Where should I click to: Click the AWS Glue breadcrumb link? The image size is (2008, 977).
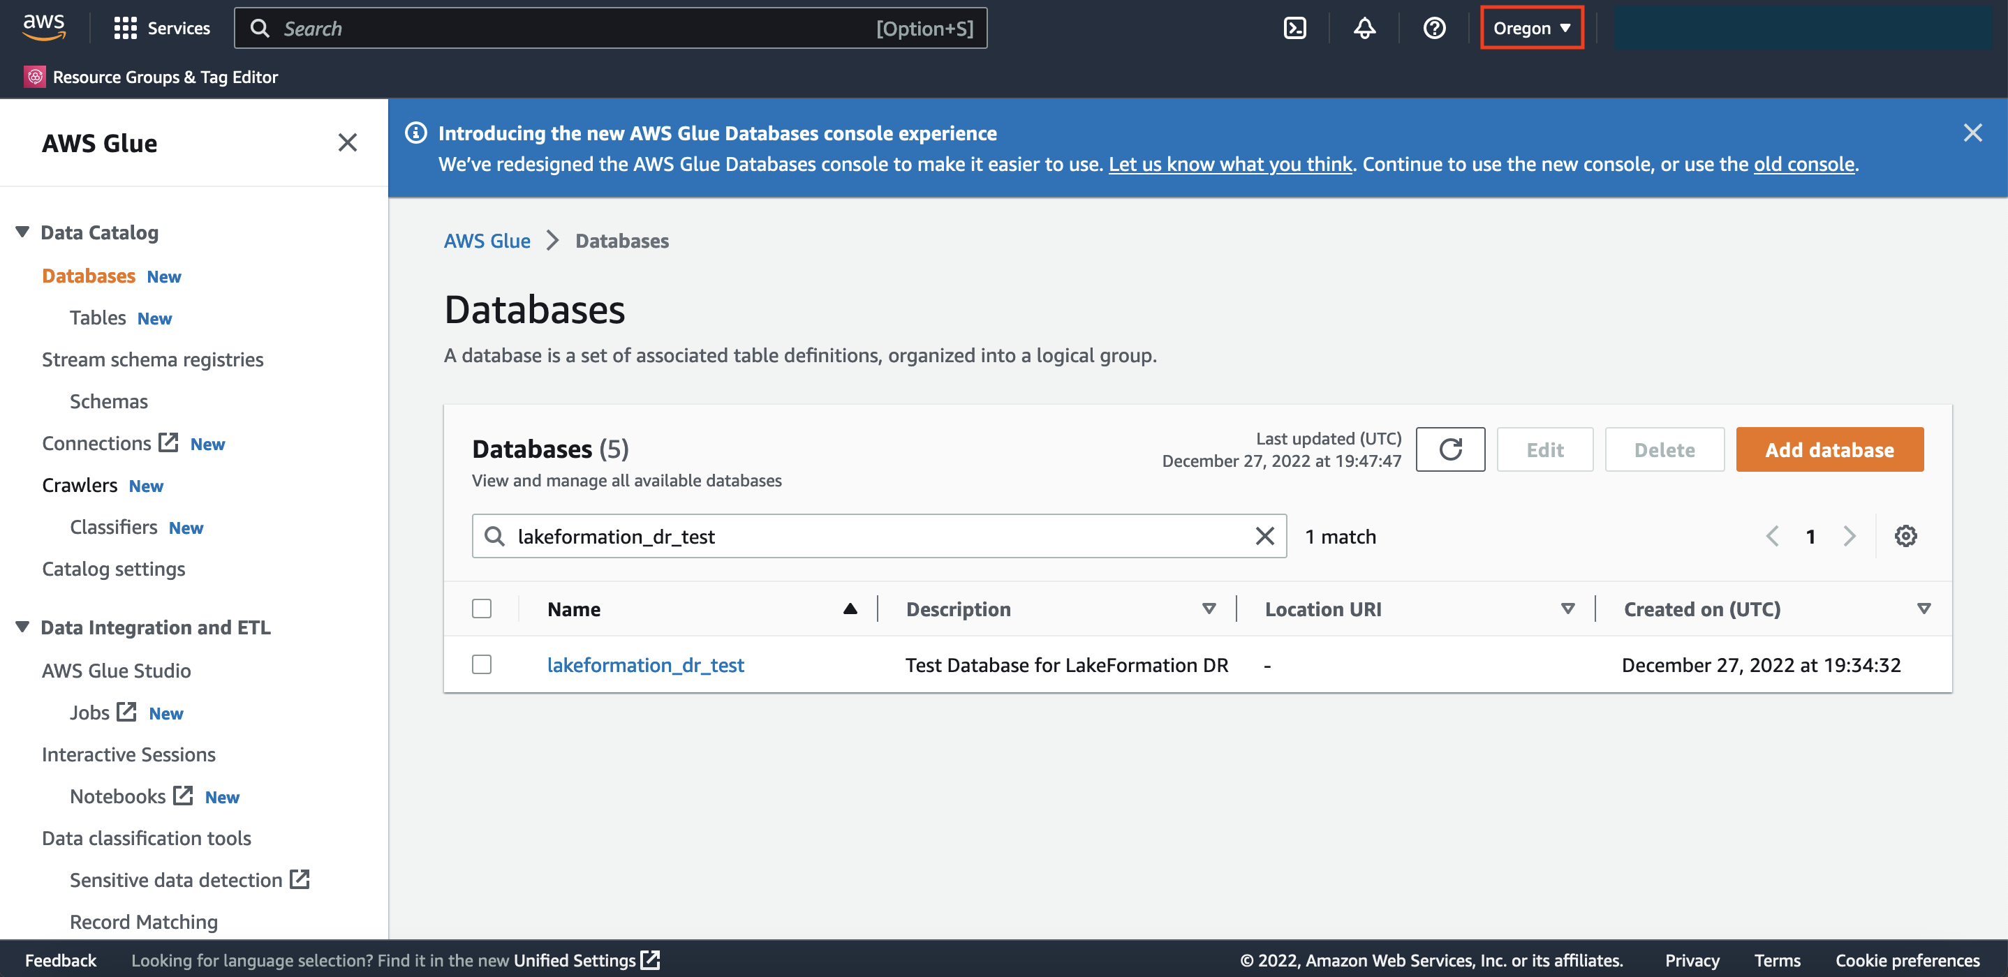pos(487,240)
